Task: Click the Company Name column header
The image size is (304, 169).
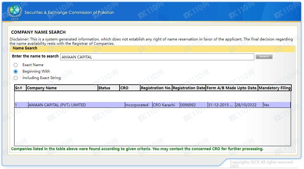Action: (x=62, y=88)
